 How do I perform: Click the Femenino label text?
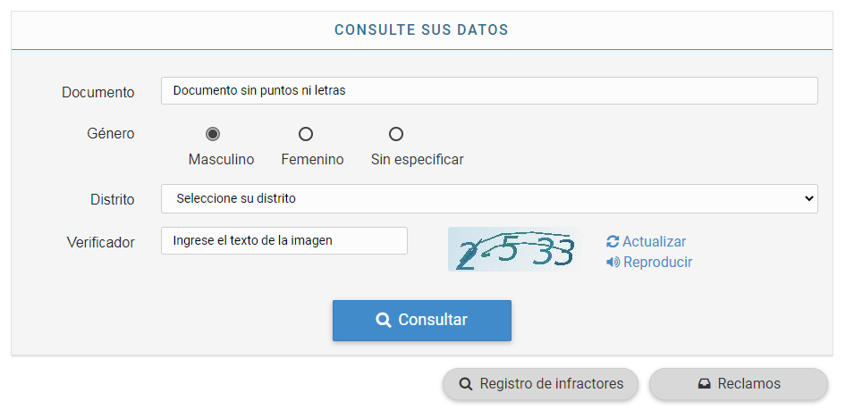312,160
